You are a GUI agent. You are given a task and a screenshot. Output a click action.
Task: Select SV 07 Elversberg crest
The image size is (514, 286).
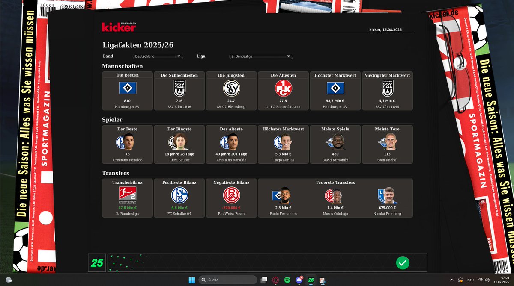point(231,88)
